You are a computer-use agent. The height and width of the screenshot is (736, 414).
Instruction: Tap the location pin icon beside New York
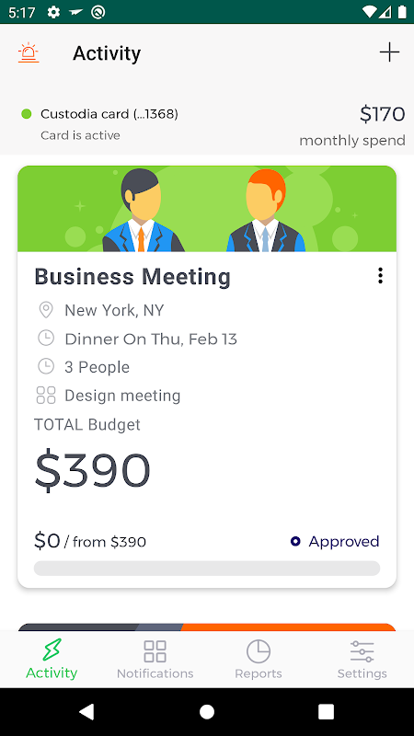click(x=45, y=310)
